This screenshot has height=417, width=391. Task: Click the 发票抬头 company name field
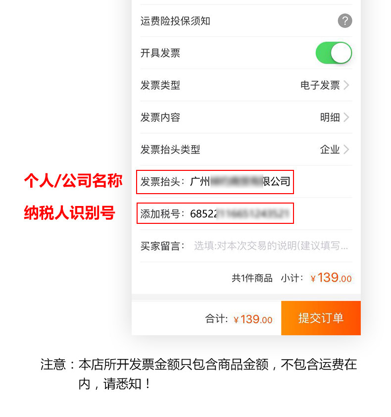click(215, 182)
